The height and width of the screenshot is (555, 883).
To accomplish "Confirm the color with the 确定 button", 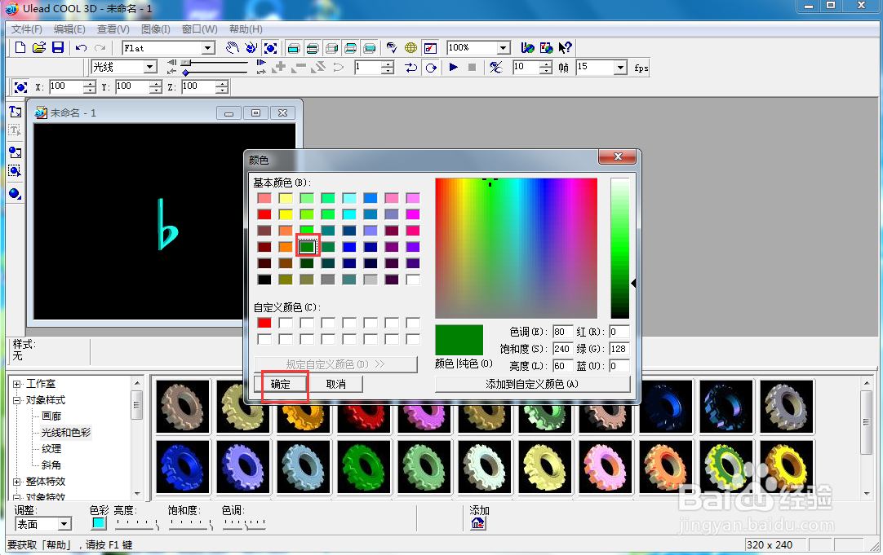I will coord(281,384).
